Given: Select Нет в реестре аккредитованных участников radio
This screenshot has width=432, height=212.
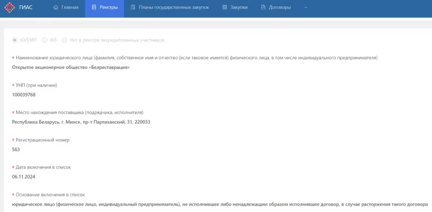Looking at the screenshot, I should coord(64,40).
